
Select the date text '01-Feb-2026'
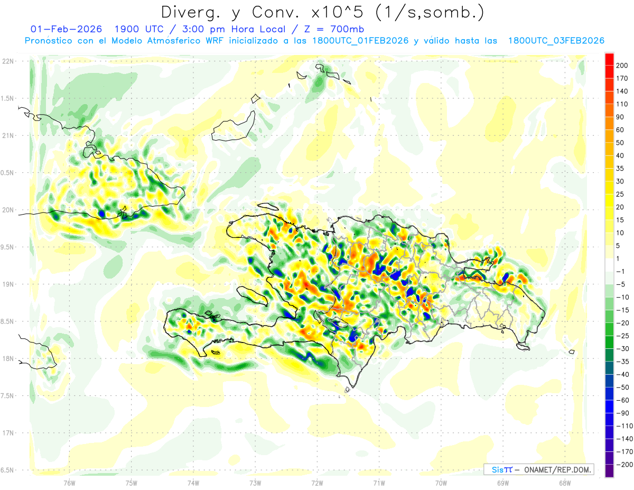[x=66, y=29]
